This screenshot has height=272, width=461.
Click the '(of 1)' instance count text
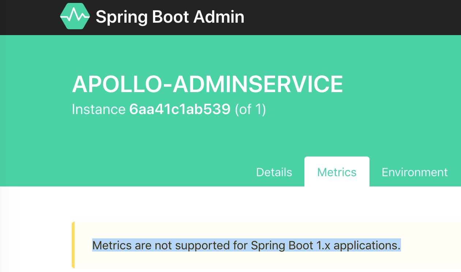tap(250, 109)
